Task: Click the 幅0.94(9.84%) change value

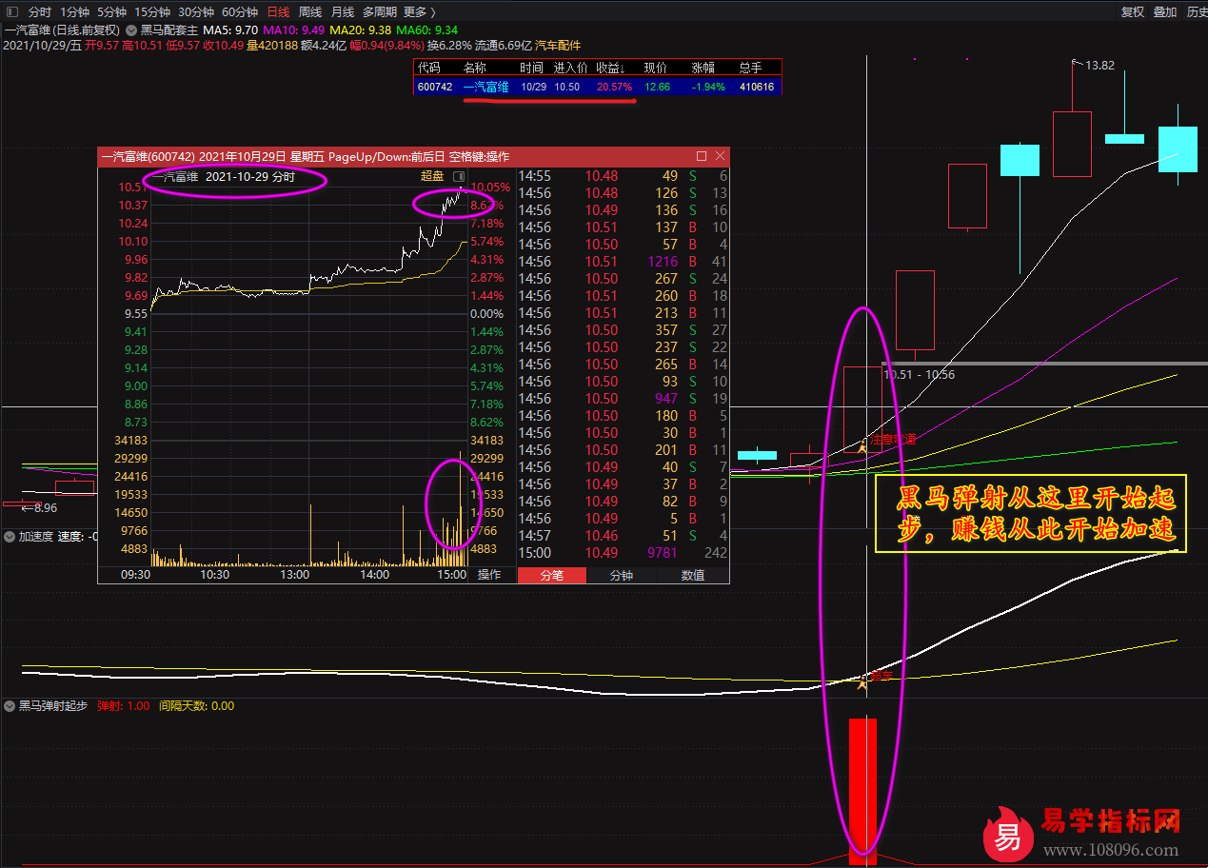Action: point(386,45)
